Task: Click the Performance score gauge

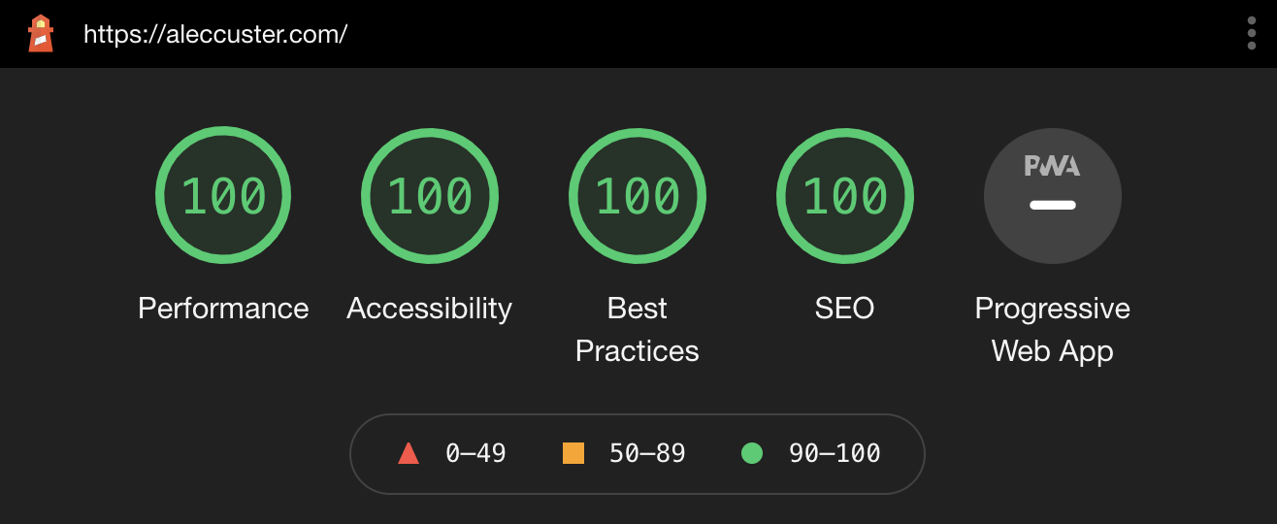Action: pos(223,196)
